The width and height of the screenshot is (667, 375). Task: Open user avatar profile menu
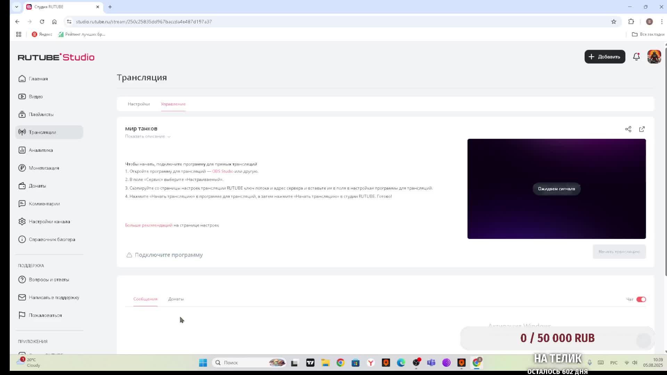click(x=654, y=57)
